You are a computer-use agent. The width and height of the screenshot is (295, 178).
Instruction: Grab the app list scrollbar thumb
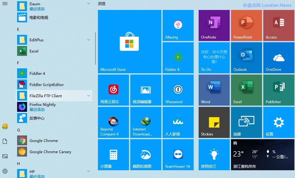pyautogui.click(x=95, y=48)
